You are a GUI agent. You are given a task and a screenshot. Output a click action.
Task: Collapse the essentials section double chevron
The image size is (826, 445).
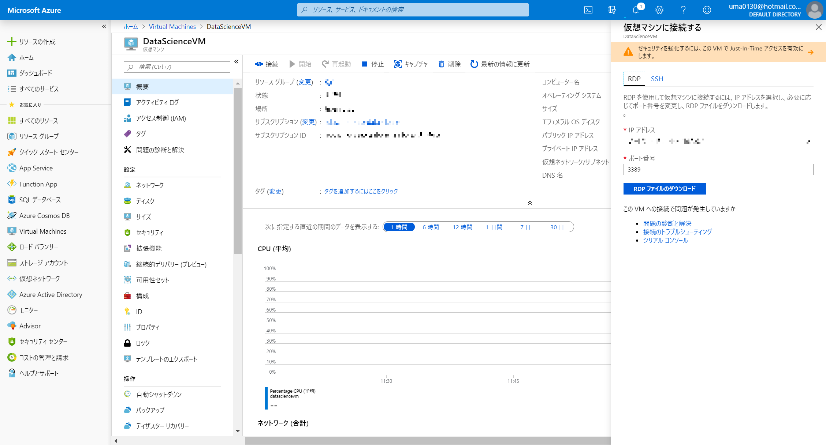[529, 203]
